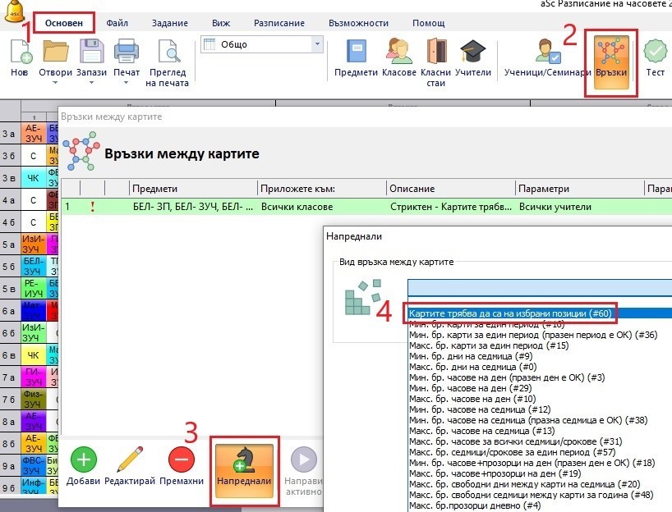The height and width of the screenshot is (512, 672).
Task: Expand the Общо view dropdown
Action: point(318,44)
